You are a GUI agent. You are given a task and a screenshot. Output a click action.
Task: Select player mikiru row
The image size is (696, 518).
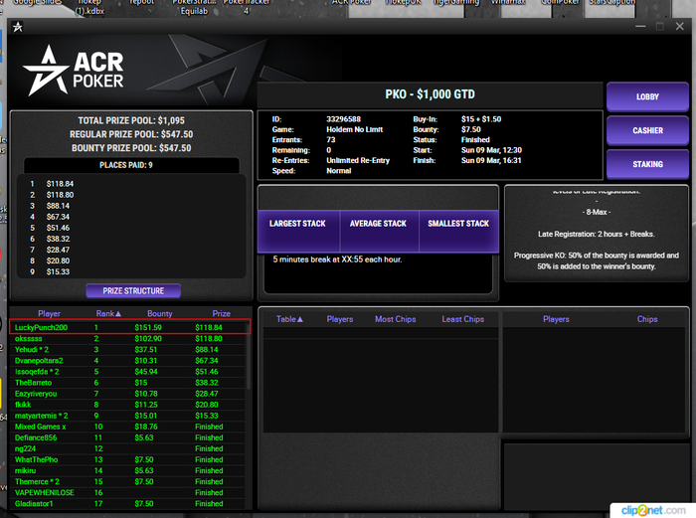(127, 470)
